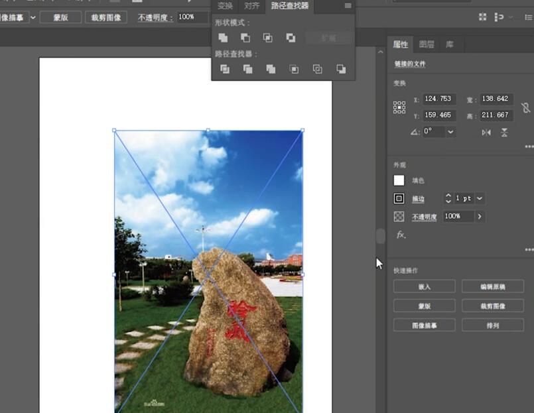The width and height of the screenshot is (534, 413).
Task: Click the X position input field
Action: pyautogui.click(x=438, y=99)
